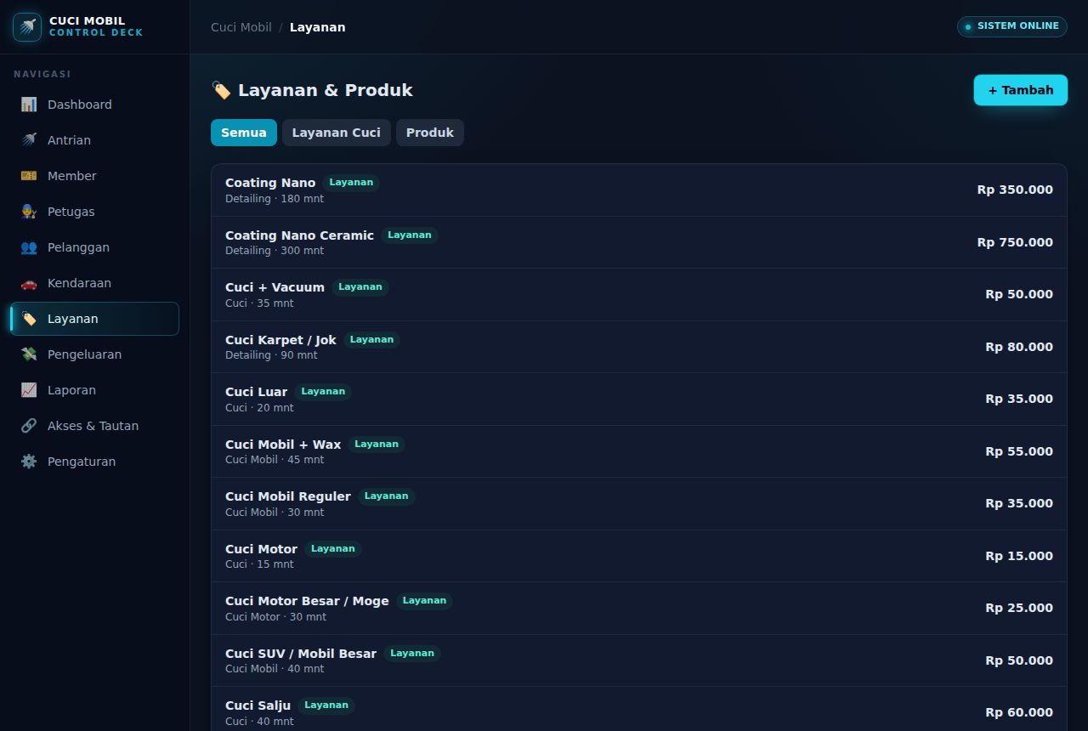1088x731 pixels.
Task: Follow the Cuci Mobil breadcrumb link
Action: pyautogui.click(x=241, y=27)
